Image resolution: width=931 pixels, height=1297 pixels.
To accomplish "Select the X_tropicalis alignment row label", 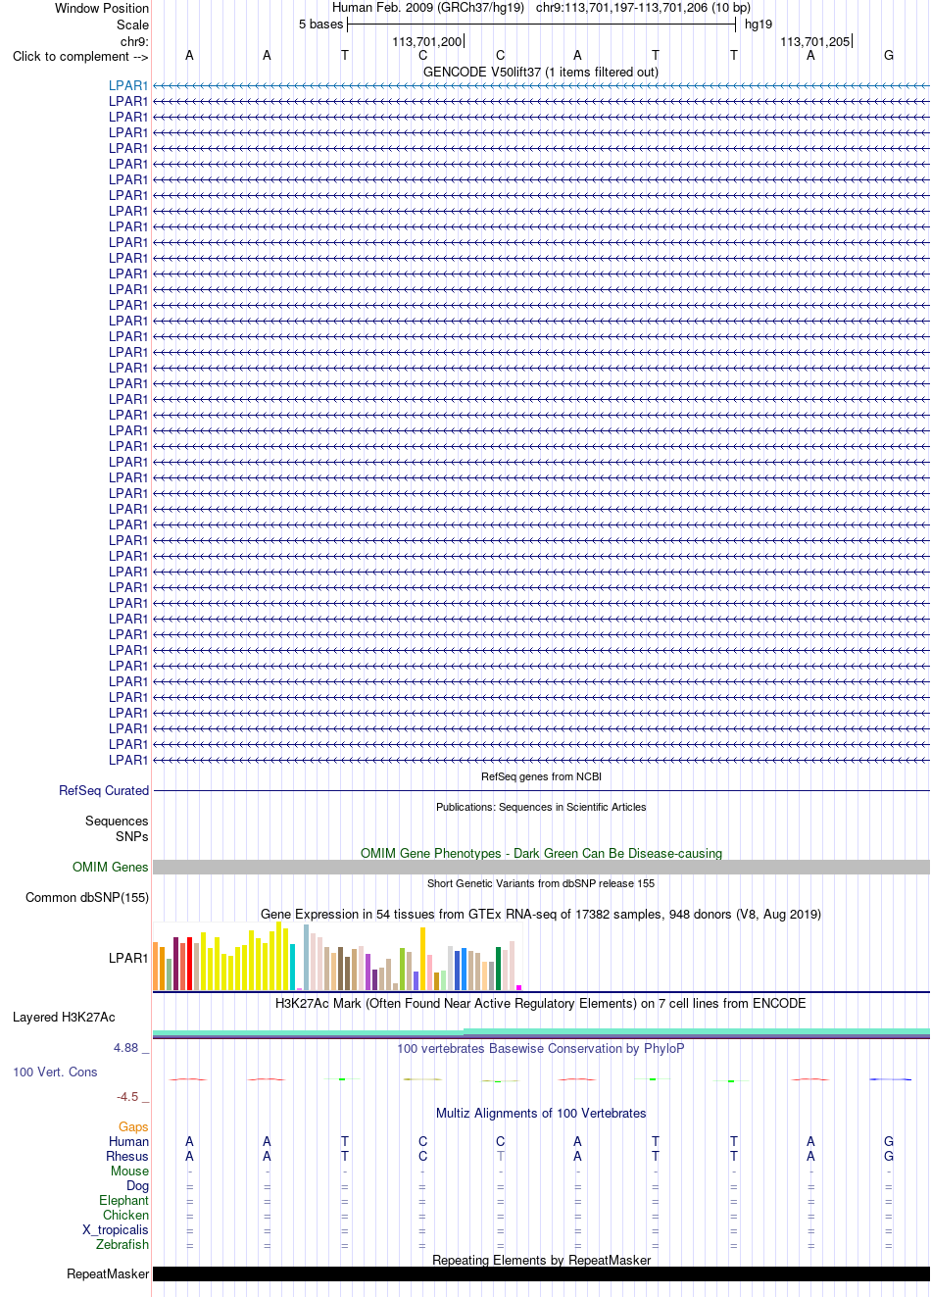I will tap(116, 1229).
